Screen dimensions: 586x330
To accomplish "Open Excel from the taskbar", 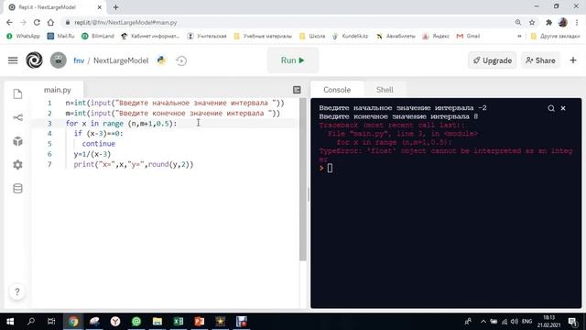I will tap(179, 322).
